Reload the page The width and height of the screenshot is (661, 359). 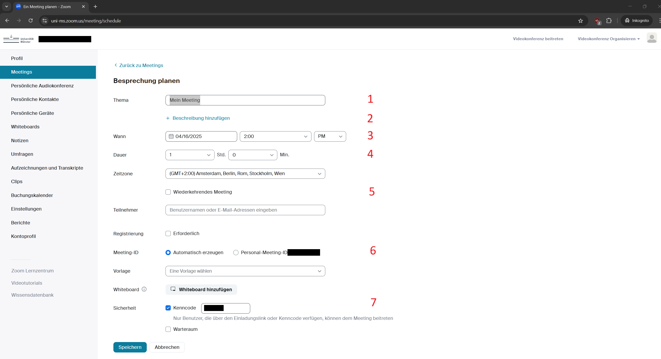click(31, 21)
